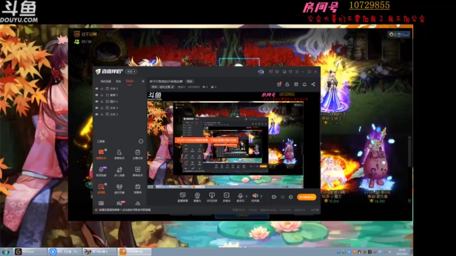Add a new scene with plus button
This screenshot has width=456, height=256.
click(143, 81)
